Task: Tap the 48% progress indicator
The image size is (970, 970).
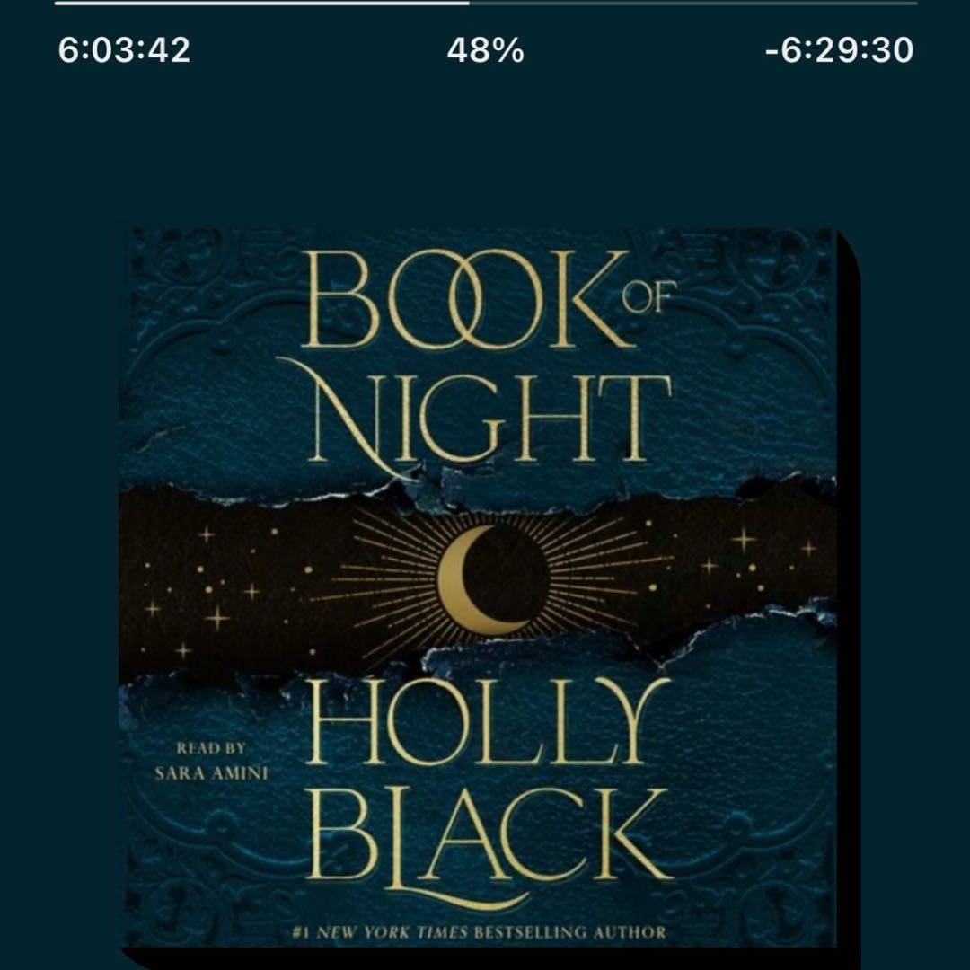Action: point(486,50)
